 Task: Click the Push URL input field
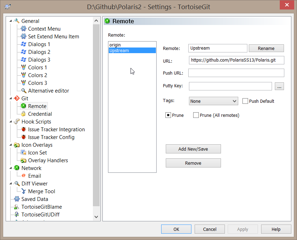point(236,73)
